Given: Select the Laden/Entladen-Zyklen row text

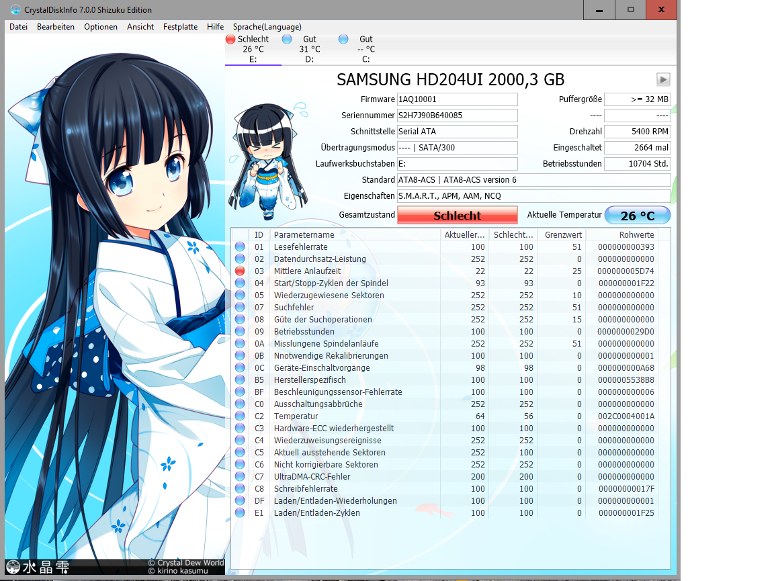Looking at the screenshot, I should click(317, 513).
